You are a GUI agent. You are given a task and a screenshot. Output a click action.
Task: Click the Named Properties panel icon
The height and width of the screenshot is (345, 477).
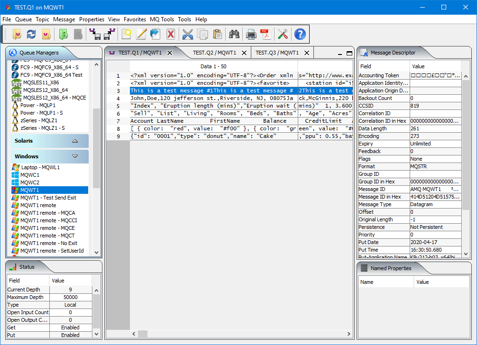(x=364, y=268)
